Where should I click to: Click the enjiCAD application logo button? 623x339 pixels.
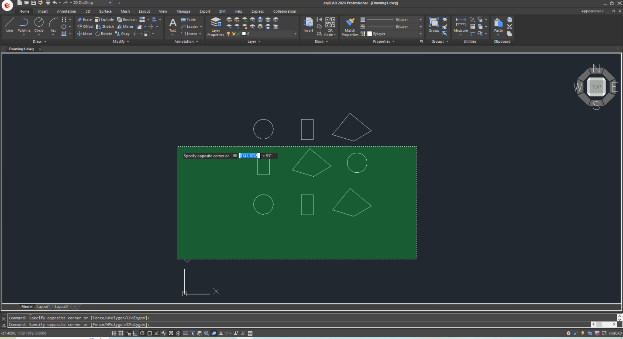[x=7, y=6]
